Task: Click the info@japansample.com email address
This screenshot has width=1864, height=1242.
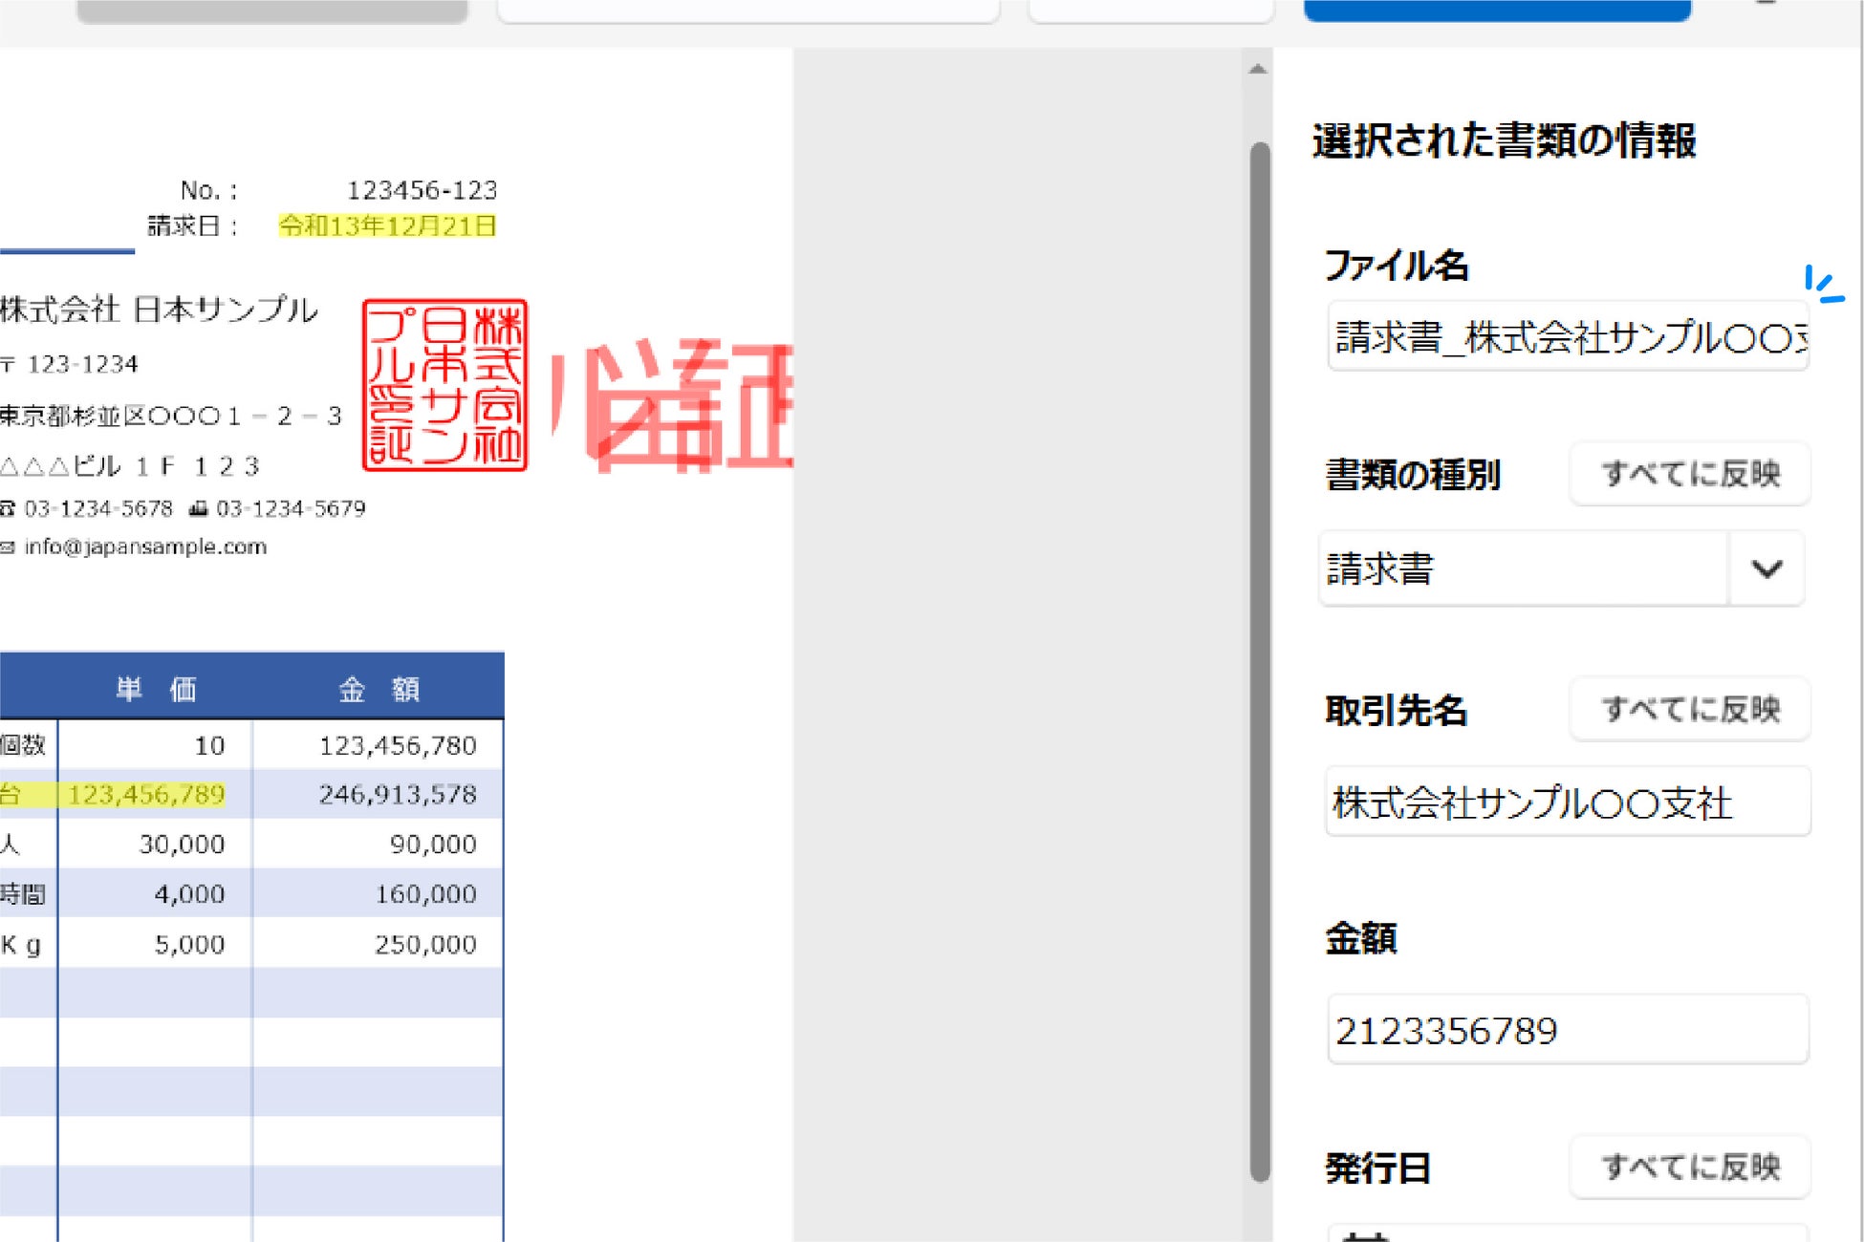Action: 145,547
